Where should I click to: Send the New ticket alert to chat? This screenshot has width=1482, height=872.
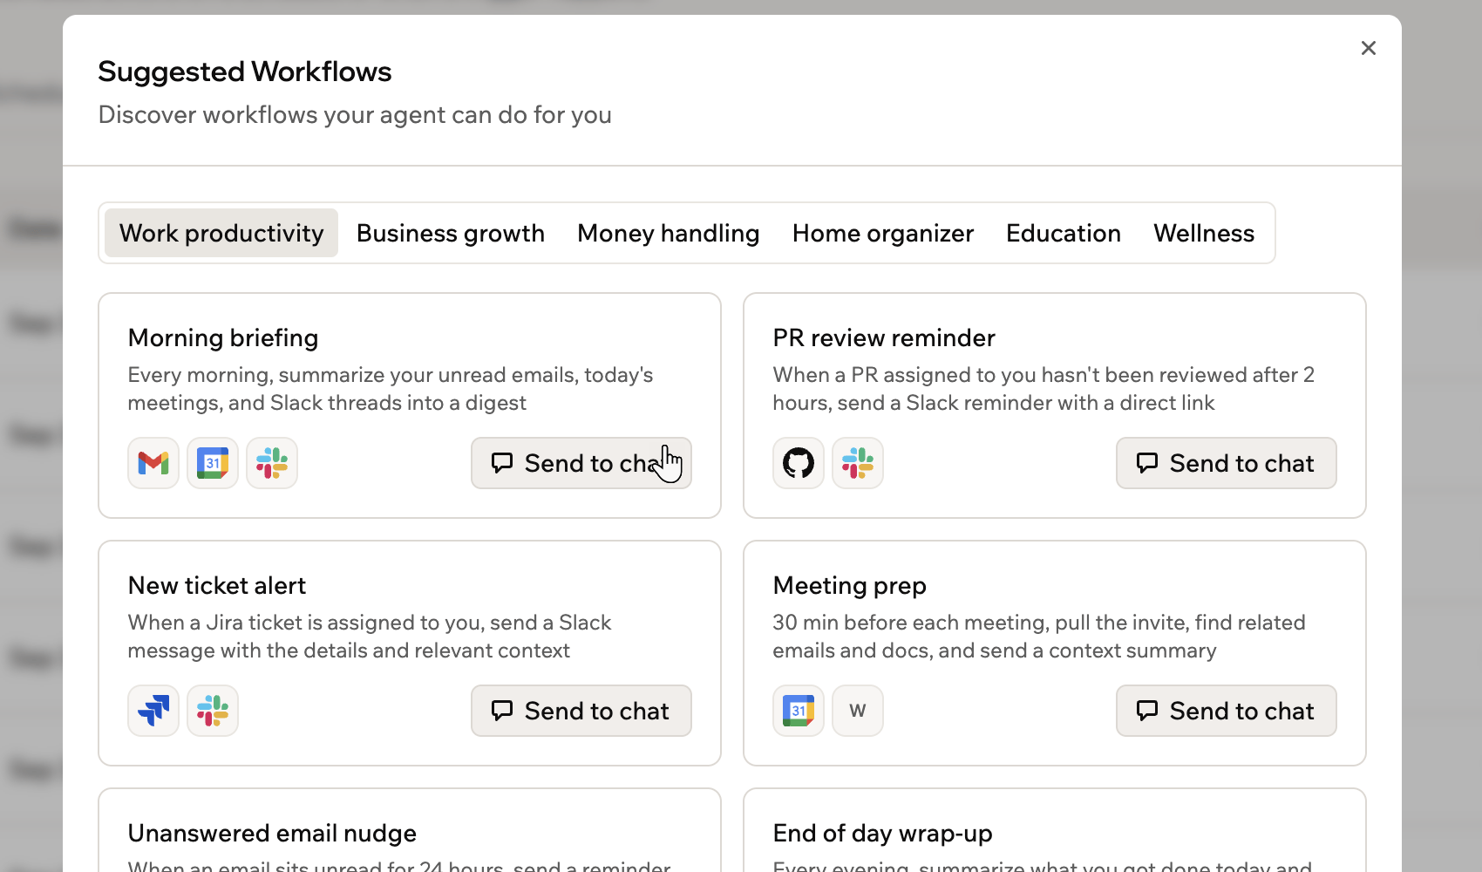[x=581, y=711]
